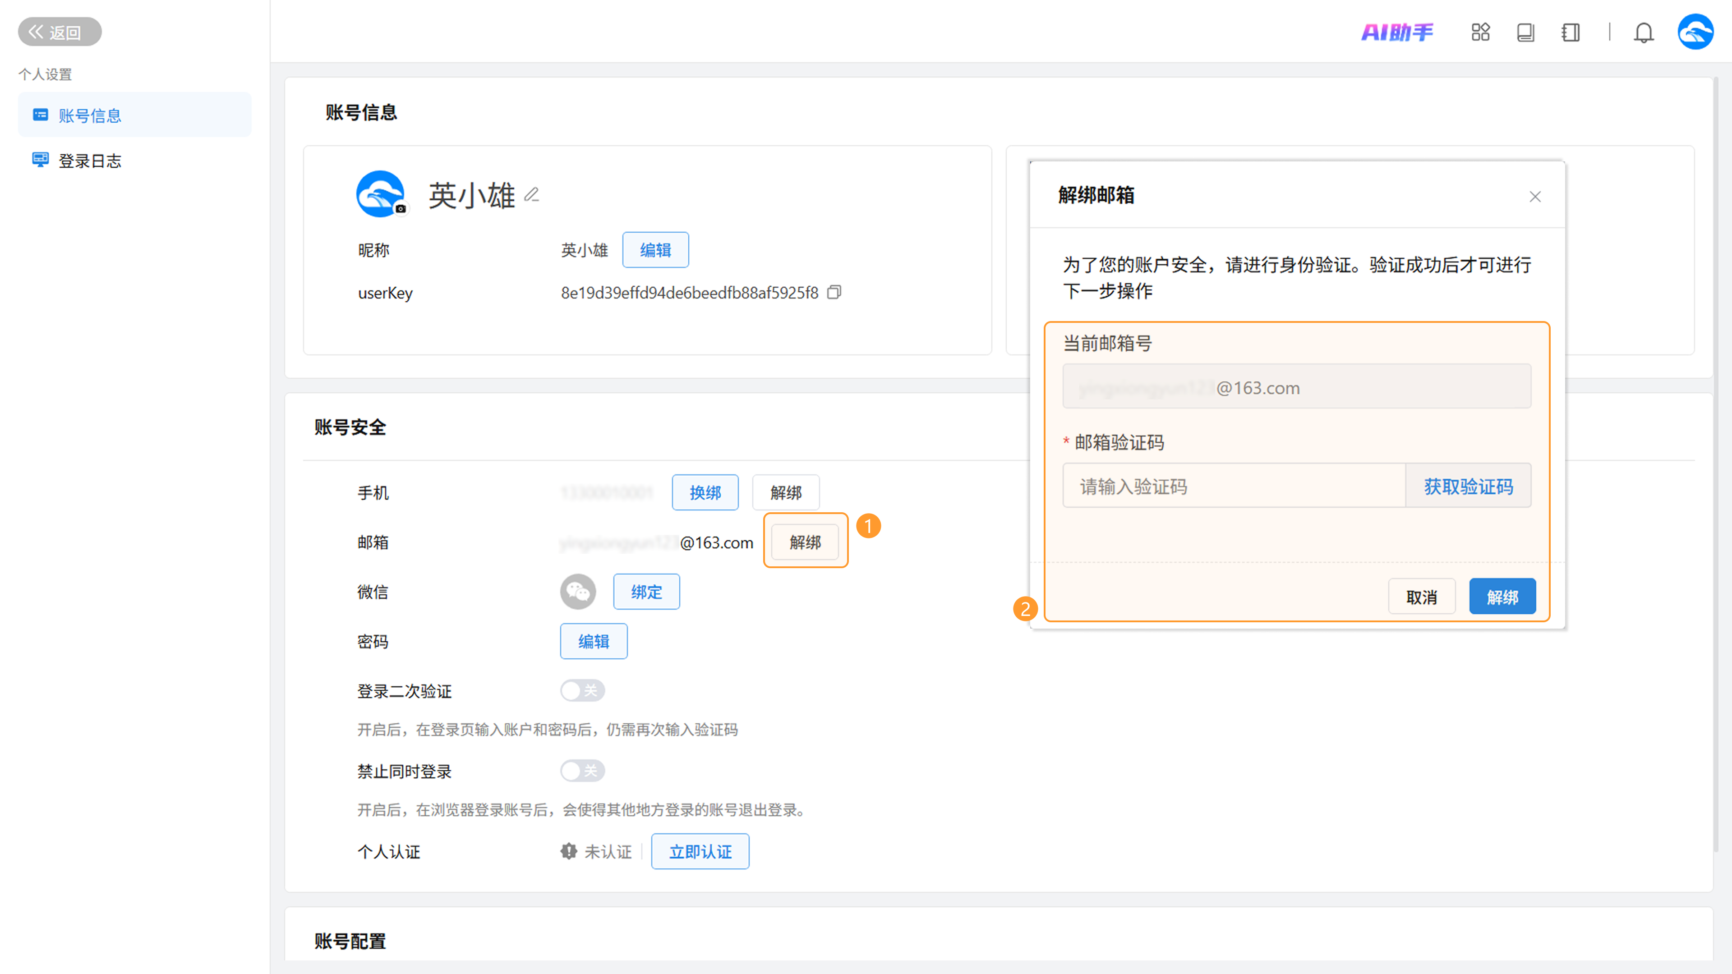Focus the 请输入验证码 input field

point(1233,486)
